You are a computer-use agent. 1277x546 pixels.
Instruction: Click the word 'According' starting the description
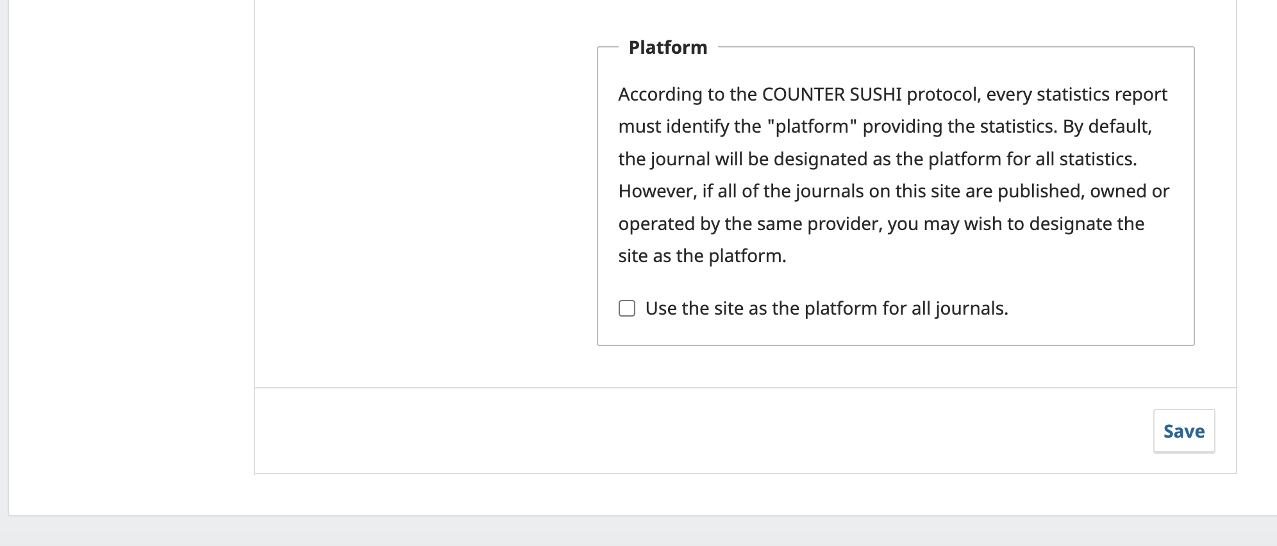click(660, 94)
